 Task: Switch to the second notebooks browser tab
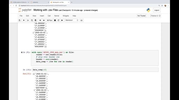click(40, 2)
